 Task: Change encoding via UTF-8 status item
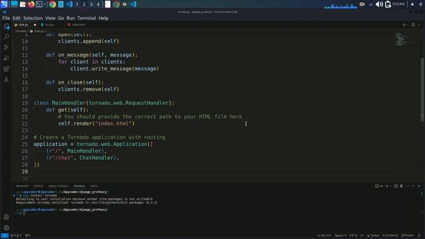(x=353, y=236)
